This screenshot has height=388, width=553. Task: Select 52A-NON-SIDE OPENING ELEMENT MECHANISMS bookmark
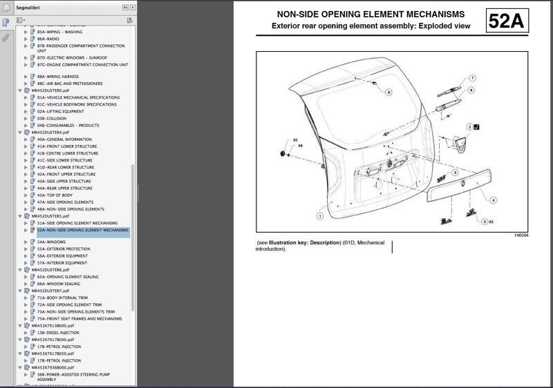click(83, 231)
